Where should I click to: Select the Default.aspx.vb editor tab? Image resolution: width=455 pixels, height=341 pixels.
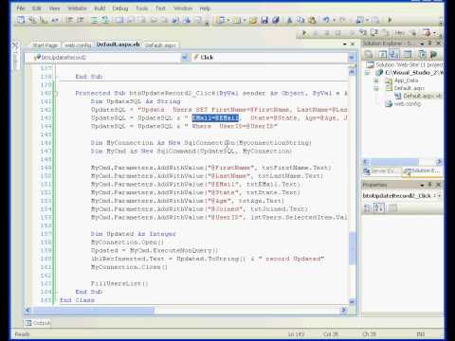[x=118, y=45]
